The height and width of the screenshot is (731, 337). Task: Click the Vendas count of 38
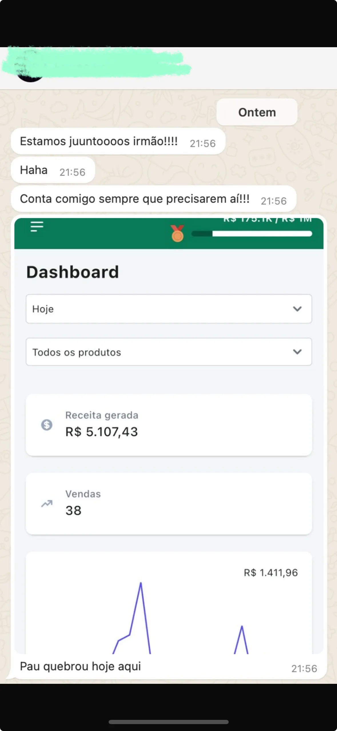73,510
